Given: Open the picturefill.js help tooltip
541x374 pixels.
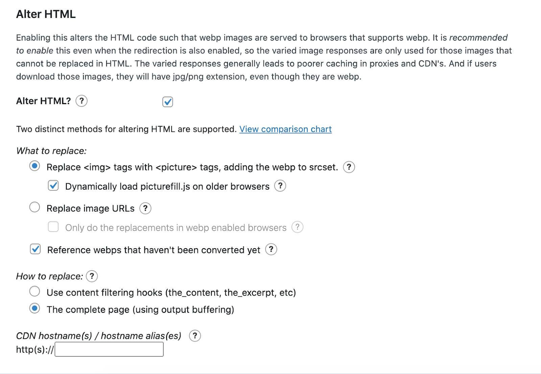Looking at the screenshot, I should [x=280, y=186].
